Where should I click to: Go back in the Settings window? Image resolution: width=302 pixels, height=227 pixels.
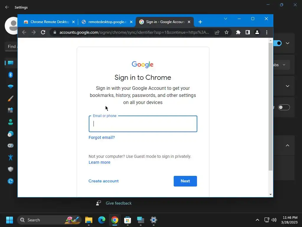coord(7,7)
